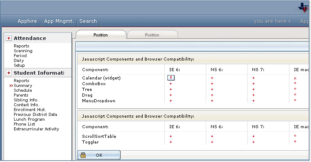This screenshot has height=162, width=311.
Task: Click the NS 6 plus for ScrollSortTable
Action: point(212,137)
